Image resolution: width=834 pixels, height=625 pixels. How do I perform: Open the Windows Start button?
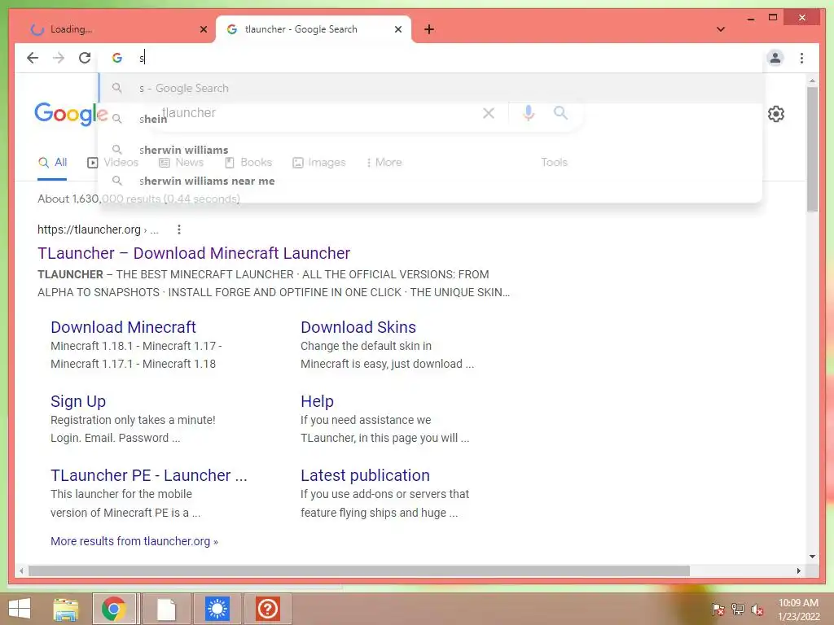coord(20,609)
